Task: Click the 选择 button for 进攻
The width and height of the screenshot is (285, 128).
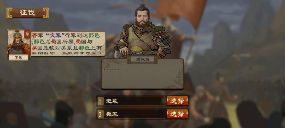Action: (177, 101)
